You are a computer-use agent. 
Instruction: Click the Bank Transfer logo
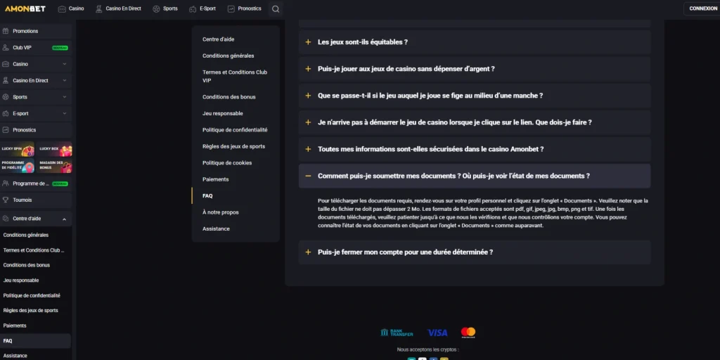(397, 333)
